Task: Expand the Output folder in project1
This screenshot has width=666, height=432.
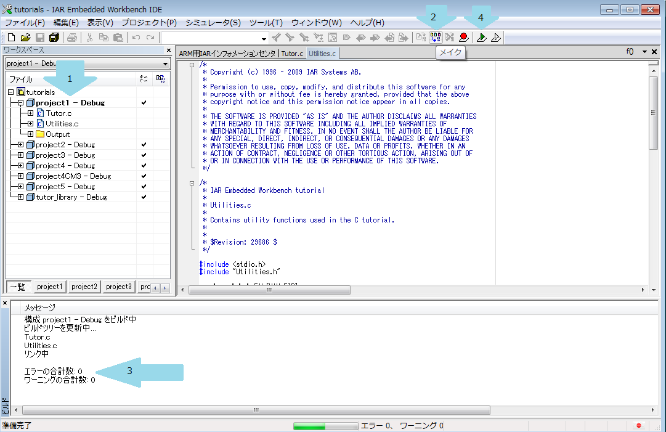Action: click(30, 134)
